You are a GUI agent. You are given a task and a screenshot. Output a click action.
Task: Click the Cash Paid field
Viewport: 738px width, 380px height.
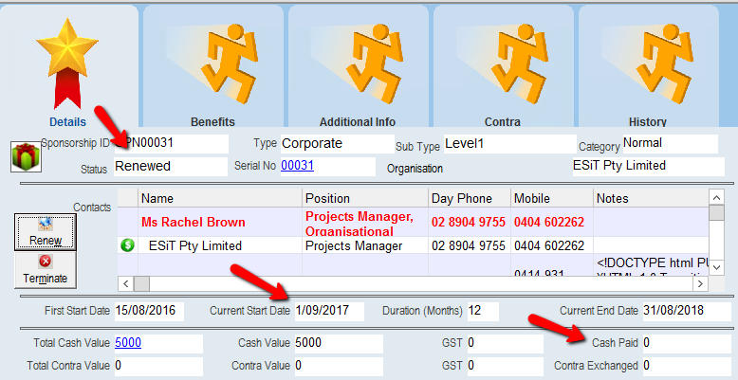tap(685, 342)
